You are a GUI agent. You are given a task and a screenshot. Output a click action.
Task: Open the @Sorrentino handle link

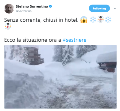click(x=24, y=11)
